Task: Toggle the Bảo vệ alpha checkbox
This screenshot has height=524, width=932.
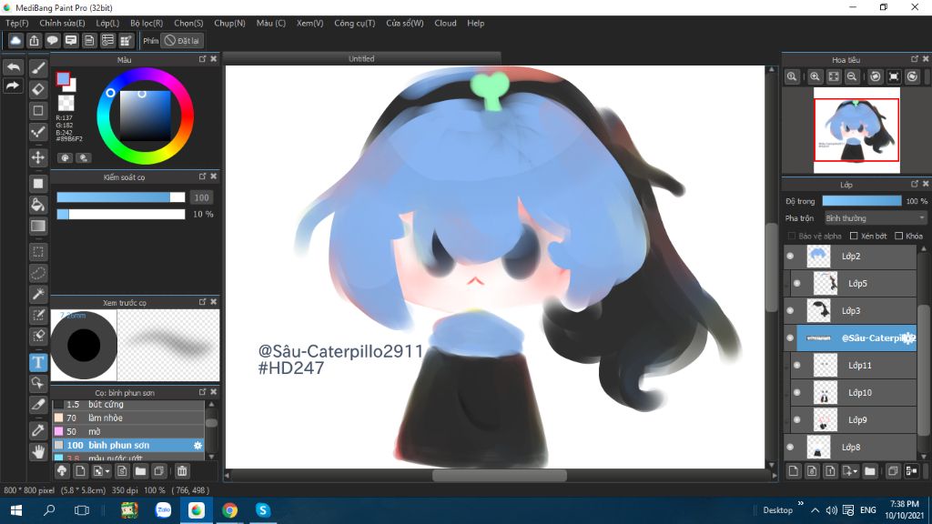Action: 792,236
